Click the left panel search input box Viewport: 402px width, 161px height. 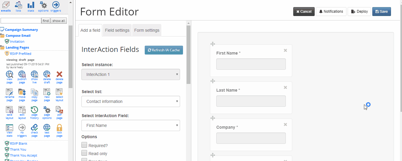coord(21,21)
